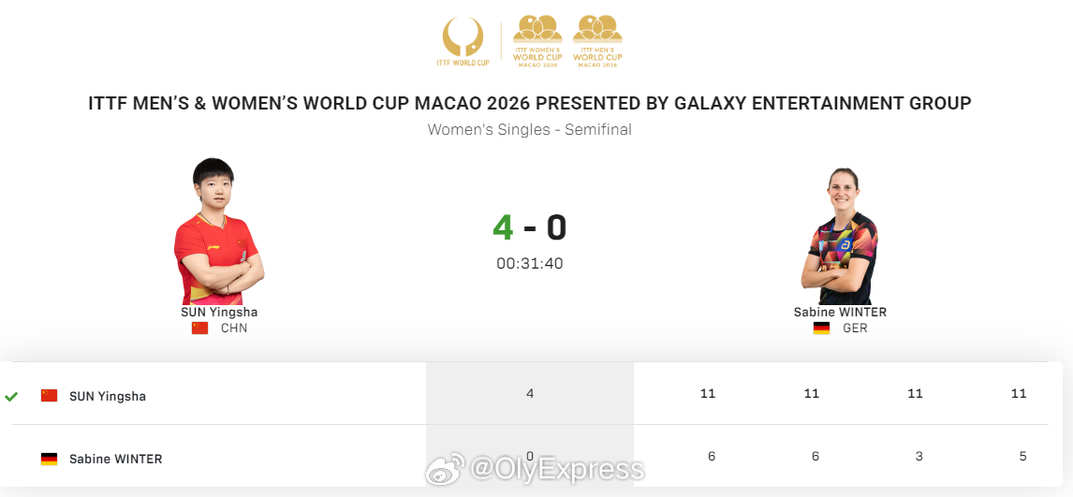This screenshot has width=1073, height=497.
Task: Click the green winner checkmark icon
Action: click(x=11, y=396)
